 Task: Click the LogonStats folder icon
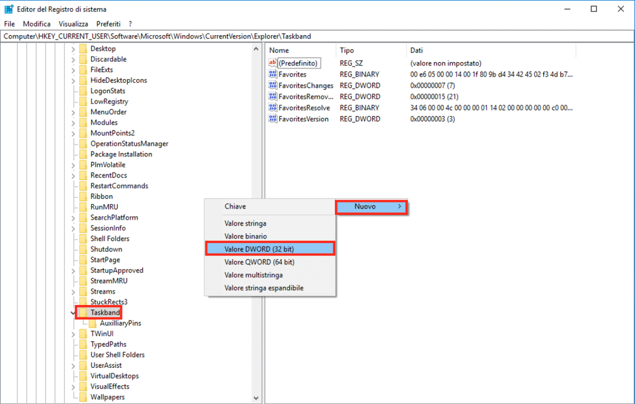click(x=83, y=91)
